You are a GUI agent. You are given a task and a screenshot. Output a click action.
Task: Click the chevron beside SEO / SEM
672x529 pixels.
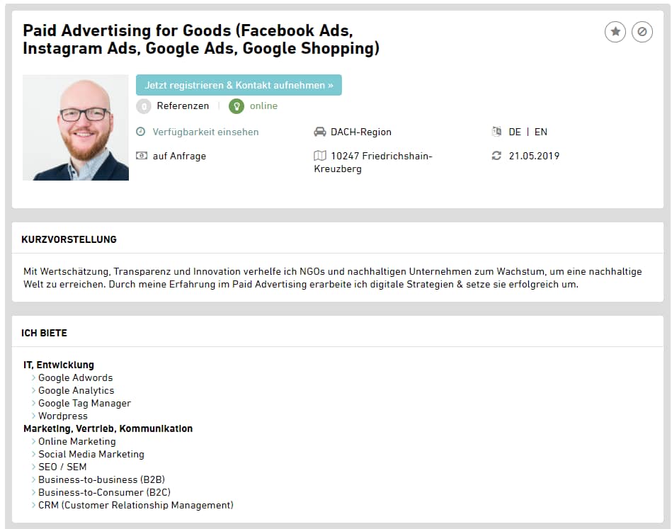[33, 467]
